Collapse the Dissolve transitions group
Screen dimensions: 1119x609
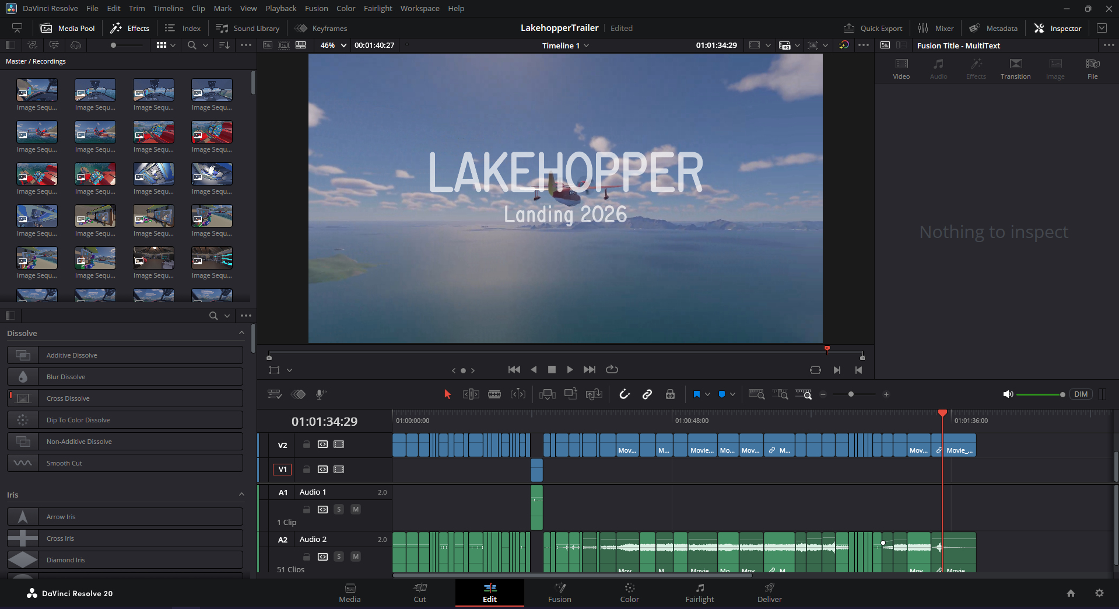pos(241,333)
